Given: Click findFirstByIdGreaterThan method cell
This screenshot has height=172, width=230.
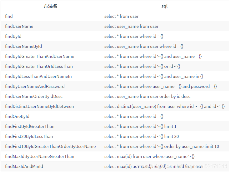Looking at the screenshot, I should [30, 126].
